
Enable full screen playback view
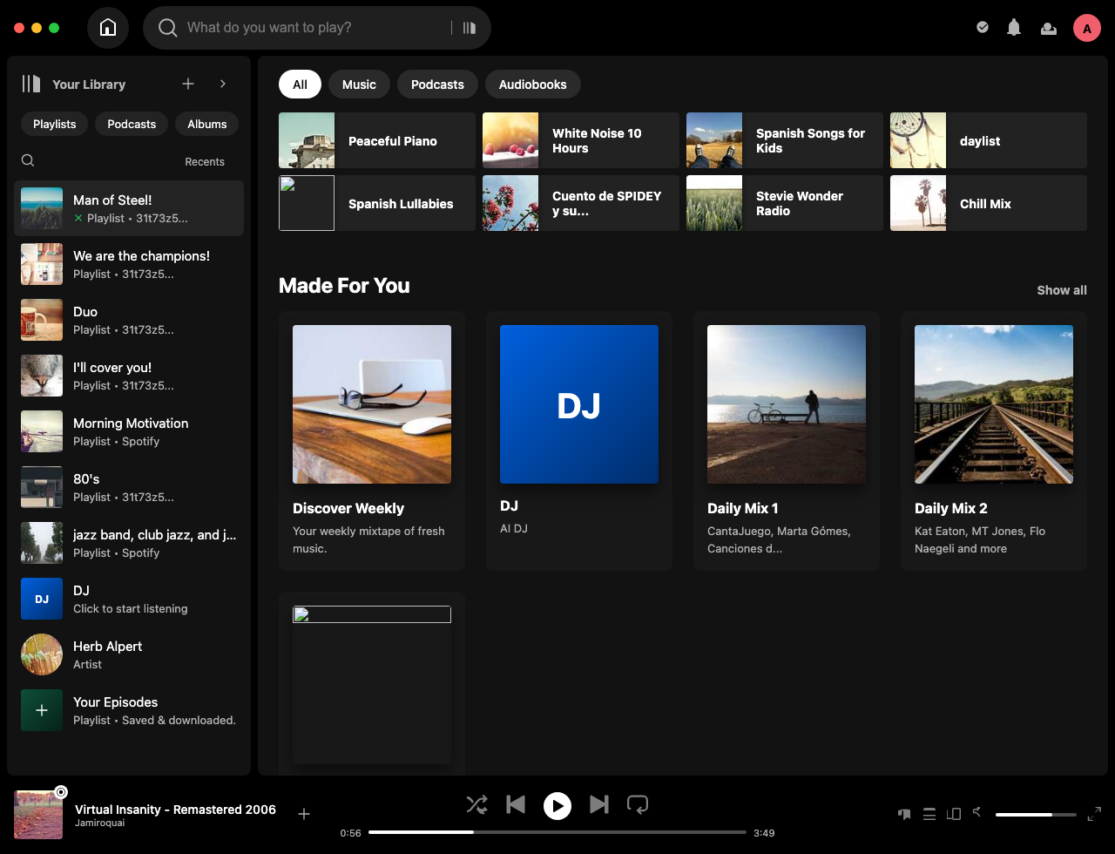[1093, 814]
